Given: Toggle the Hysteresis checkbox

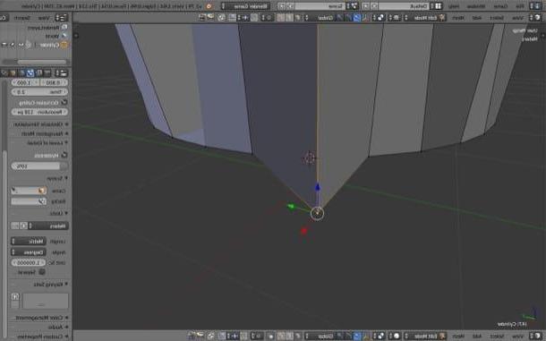Looking at the screenshot, I should [64, 156].
